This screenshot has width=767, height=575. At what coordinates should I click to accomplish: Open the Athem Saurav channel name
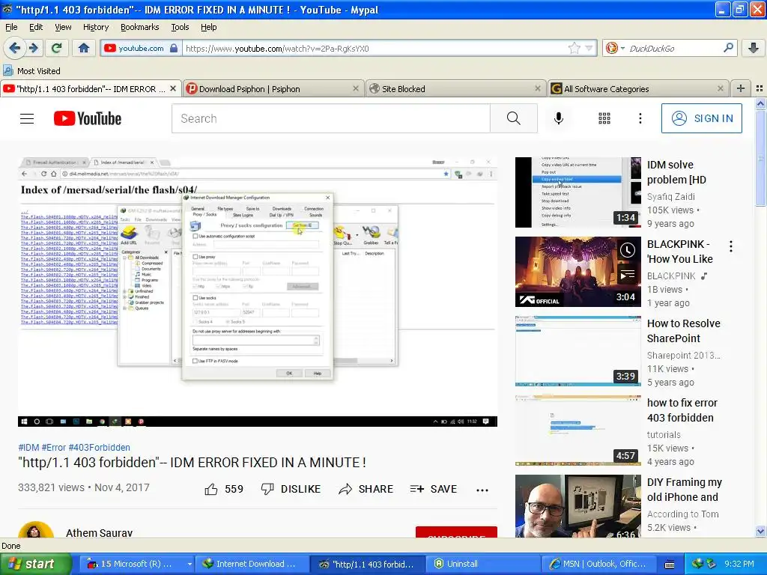pyautogui.click(x=100, y=532)
